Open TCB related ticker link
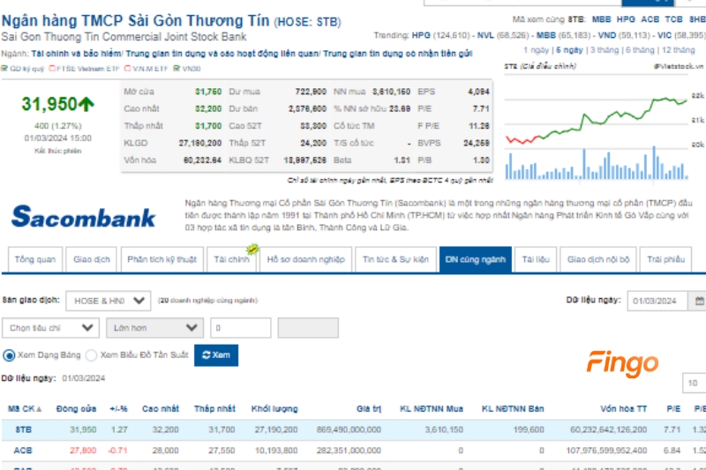Screen dimensions: 706x470 point(673,19)
